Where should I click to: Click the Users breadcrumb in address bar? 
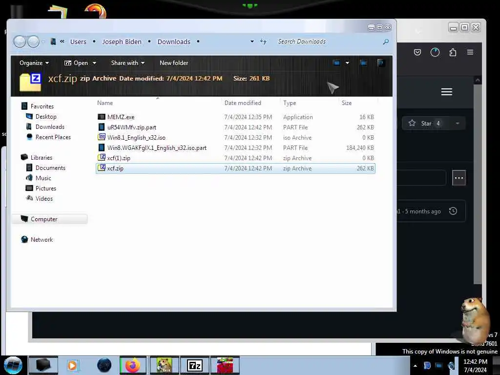[78, 42]
